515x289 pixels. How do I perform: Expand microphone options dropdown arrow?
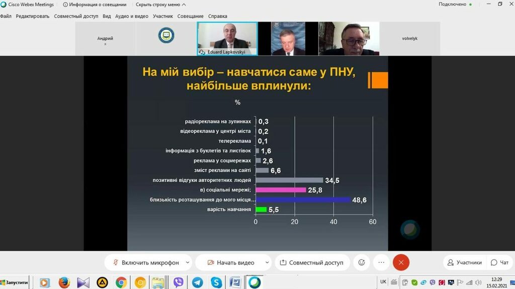coord(188,262)
